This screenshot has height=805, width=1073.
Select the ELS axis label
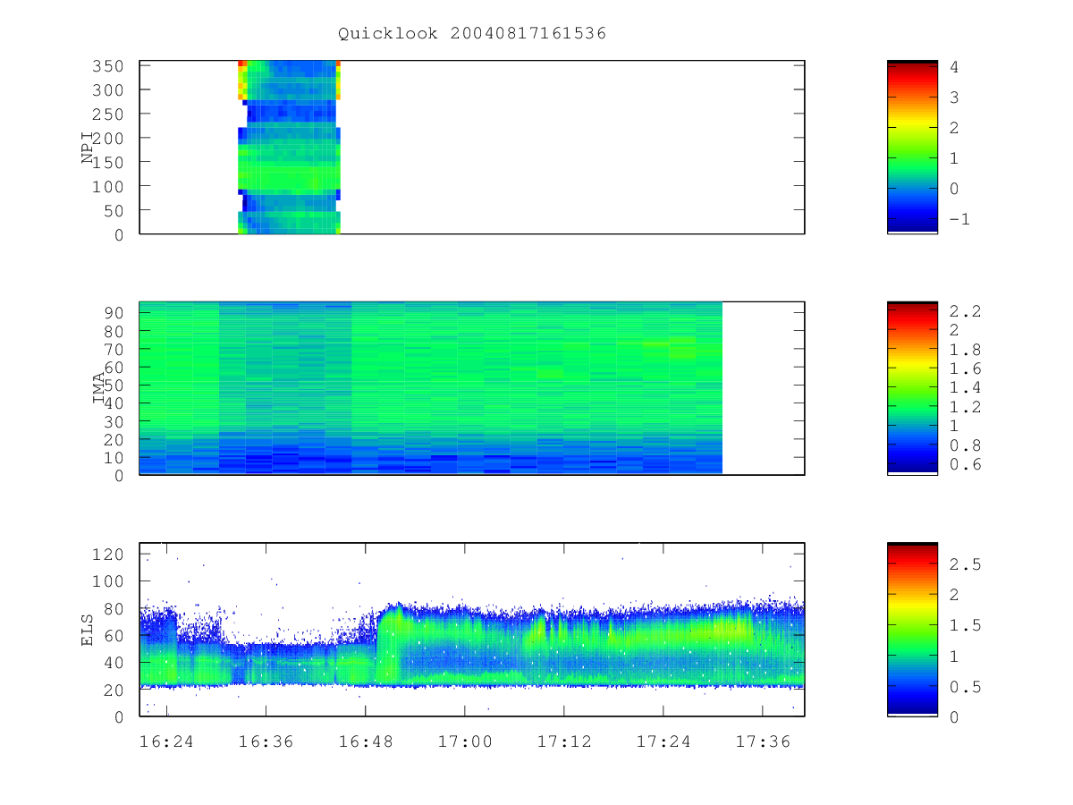point(87,631)
